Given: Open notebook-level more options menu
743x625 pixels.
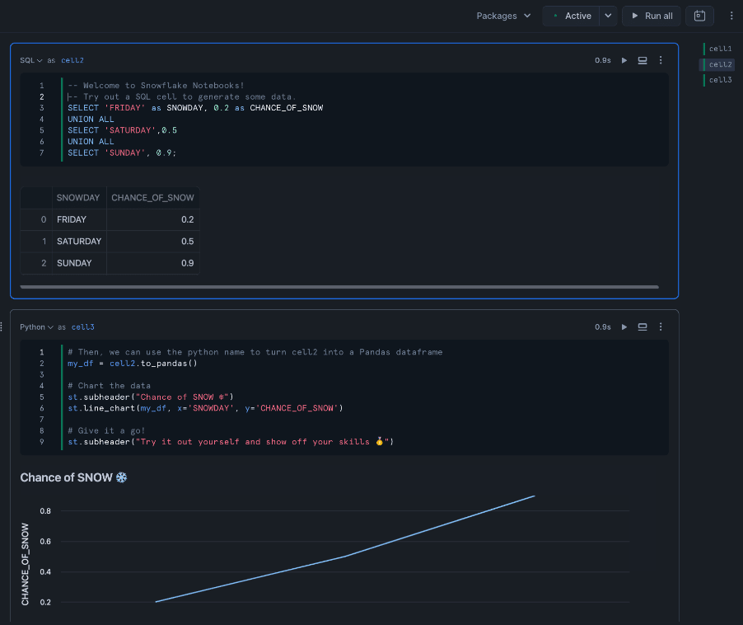Looking at the screenshot, I should coord(731,16).
